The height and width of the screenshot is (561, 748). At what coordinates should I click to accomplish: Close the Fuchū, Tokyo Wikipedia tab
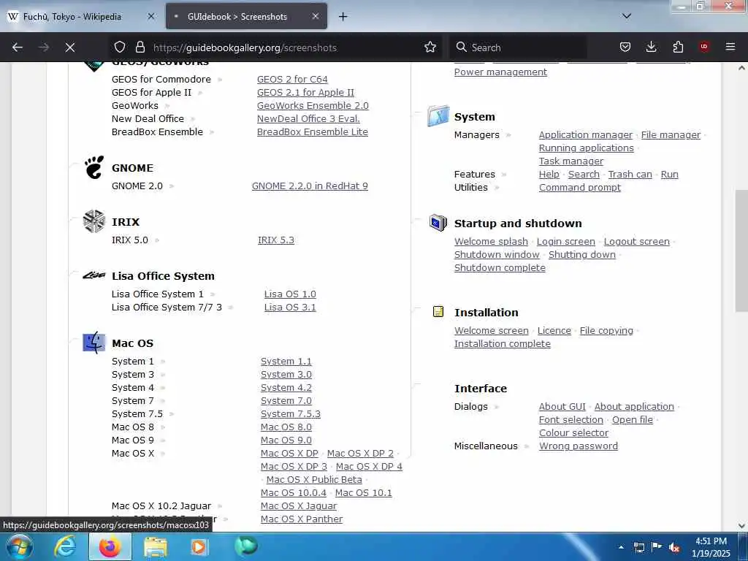pos(150,16)
